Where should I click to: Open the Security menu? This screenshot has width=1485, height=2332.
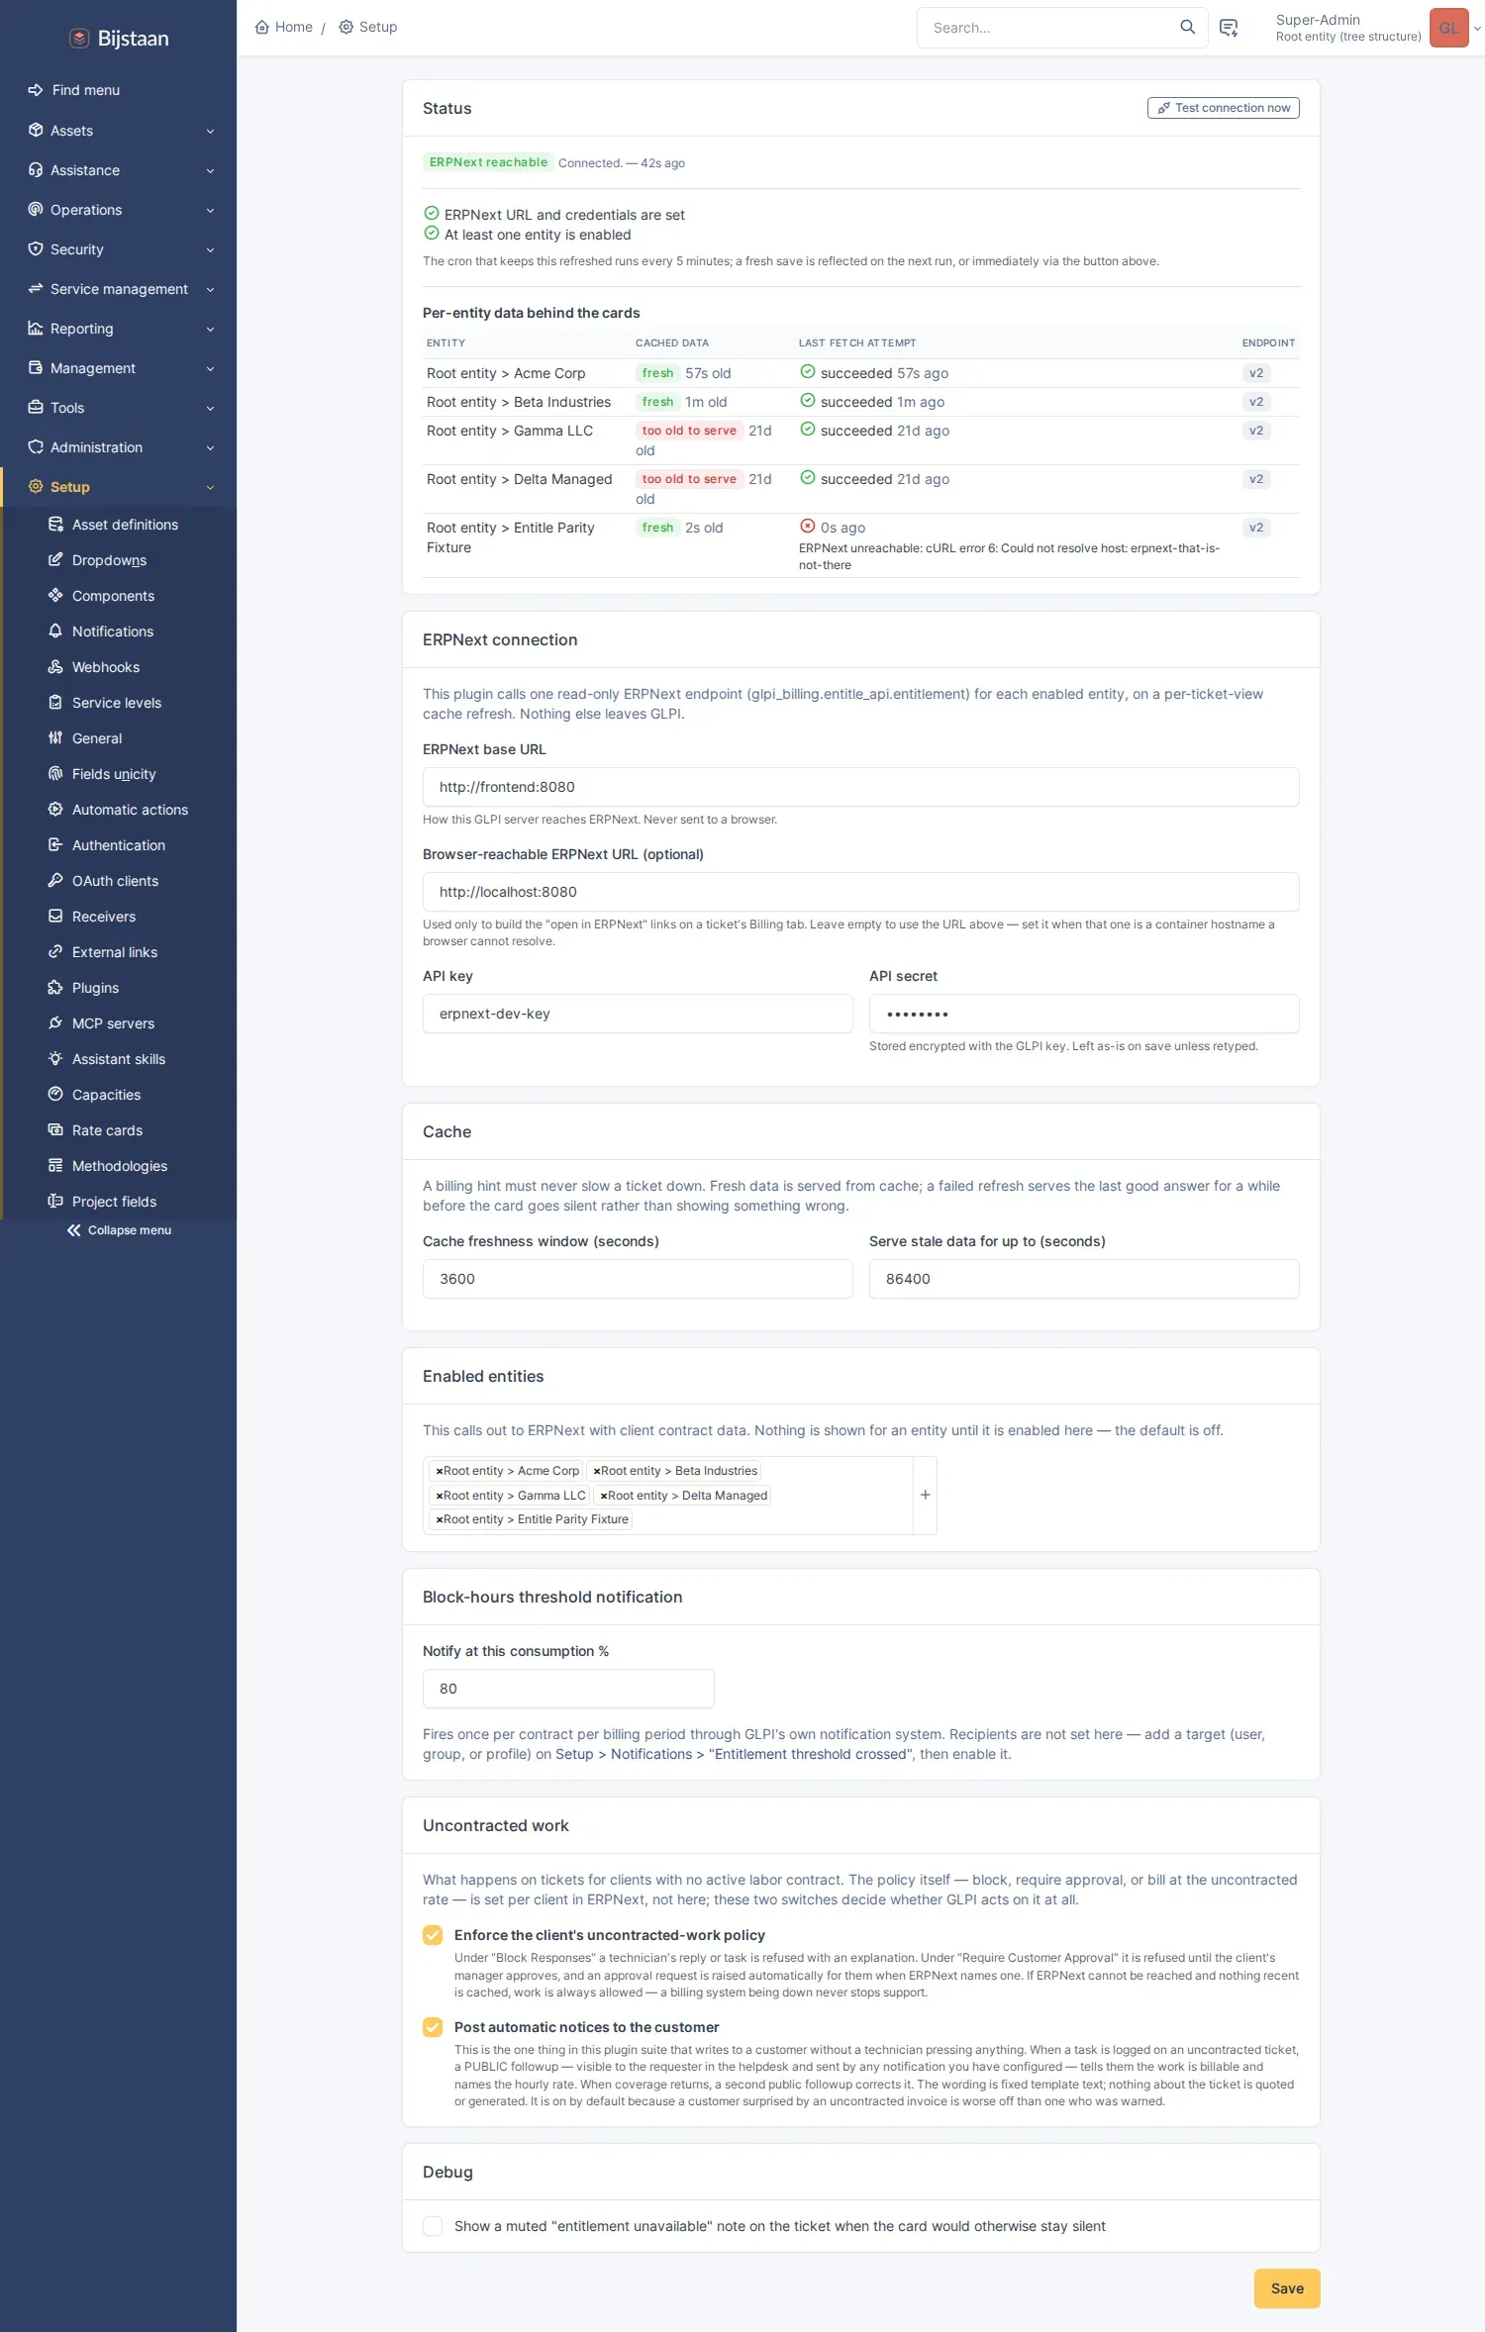(119, 249)
